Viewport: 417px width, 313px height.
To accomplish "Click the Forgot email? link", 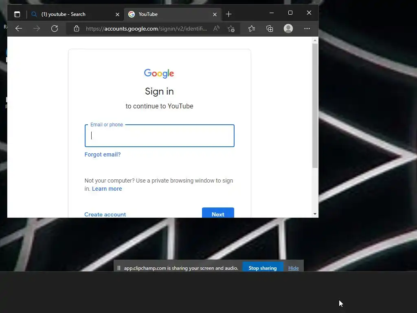I will 103,154.
